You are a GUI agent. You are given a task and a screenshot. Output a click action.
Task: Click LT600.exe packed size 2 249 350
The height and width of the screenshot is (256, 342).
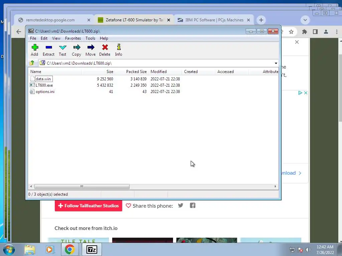139,85
